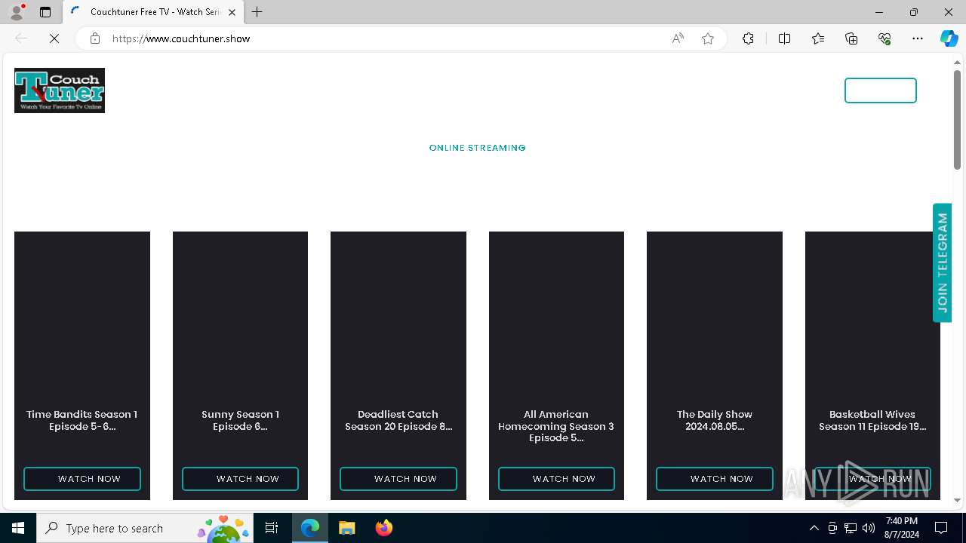Click the scrollbar down arrow
The width and height of the screenshot is (966, 543).
(957, 500)
